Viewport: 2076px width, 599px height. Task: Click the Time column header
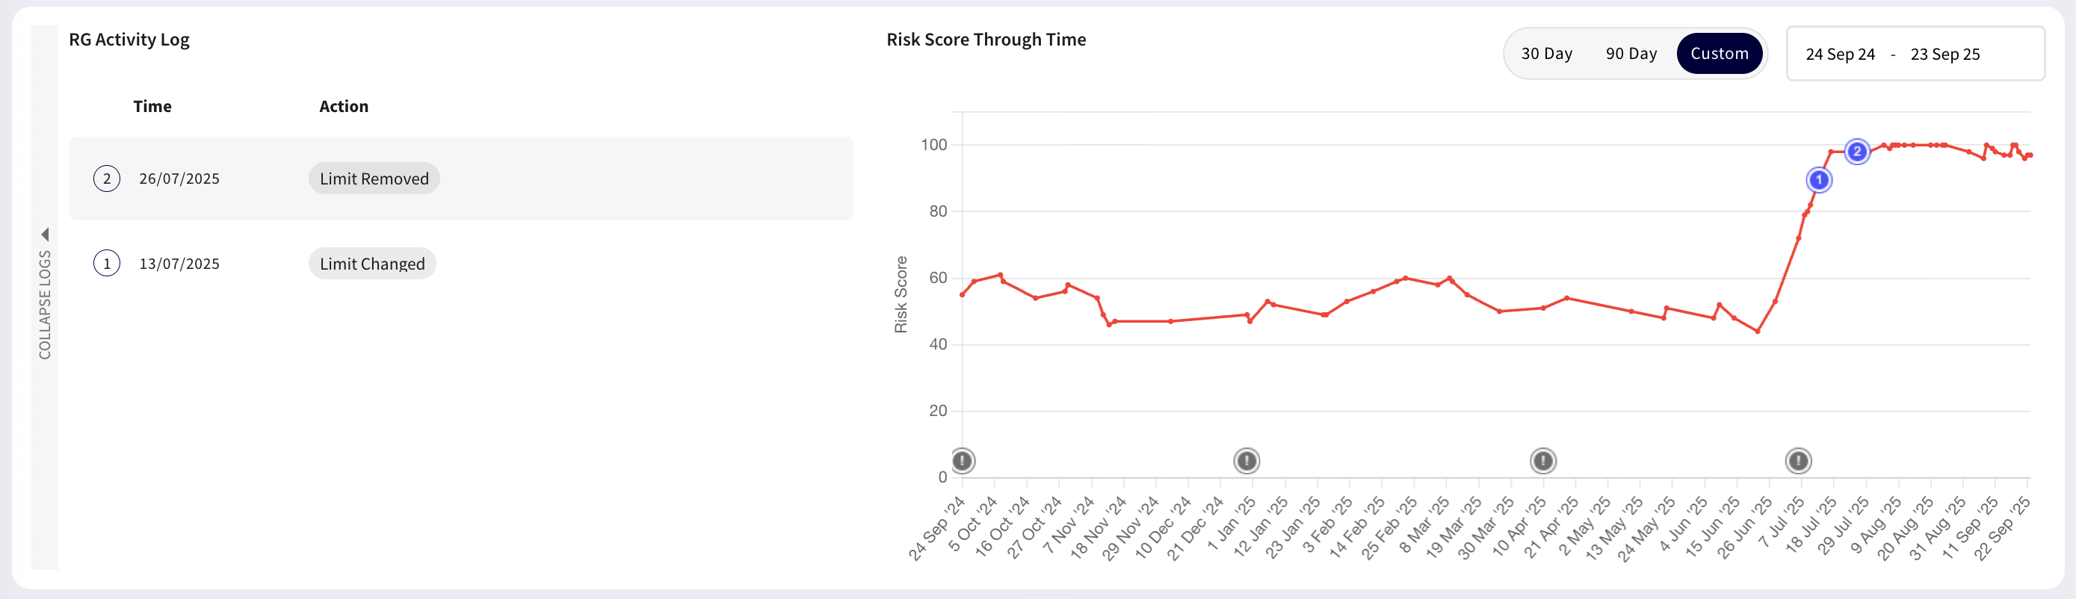click(x=152, y=106)
